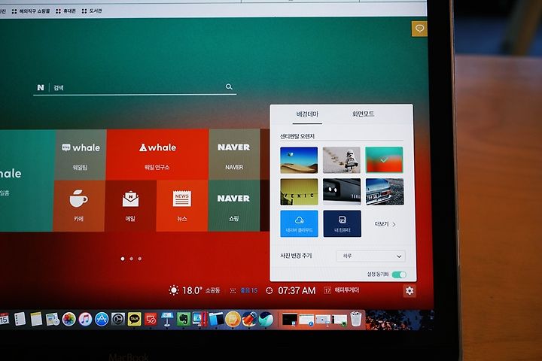This screenshot has width=542, height=361.
Task: Click the 18.0° temperature reading
Action: (192, 290)
